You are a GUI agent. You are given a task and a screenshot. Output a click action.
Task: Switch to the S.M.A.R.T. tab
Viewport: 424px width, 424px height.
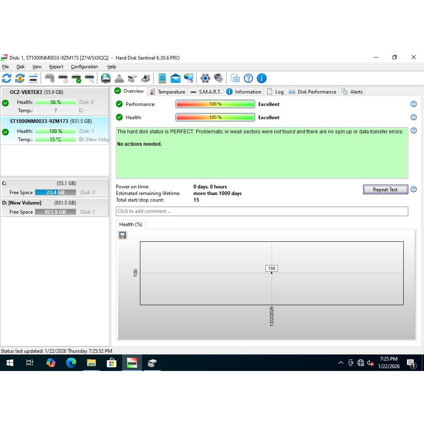206,92
